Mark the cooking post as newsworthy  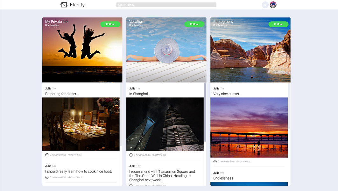point(47,177)
